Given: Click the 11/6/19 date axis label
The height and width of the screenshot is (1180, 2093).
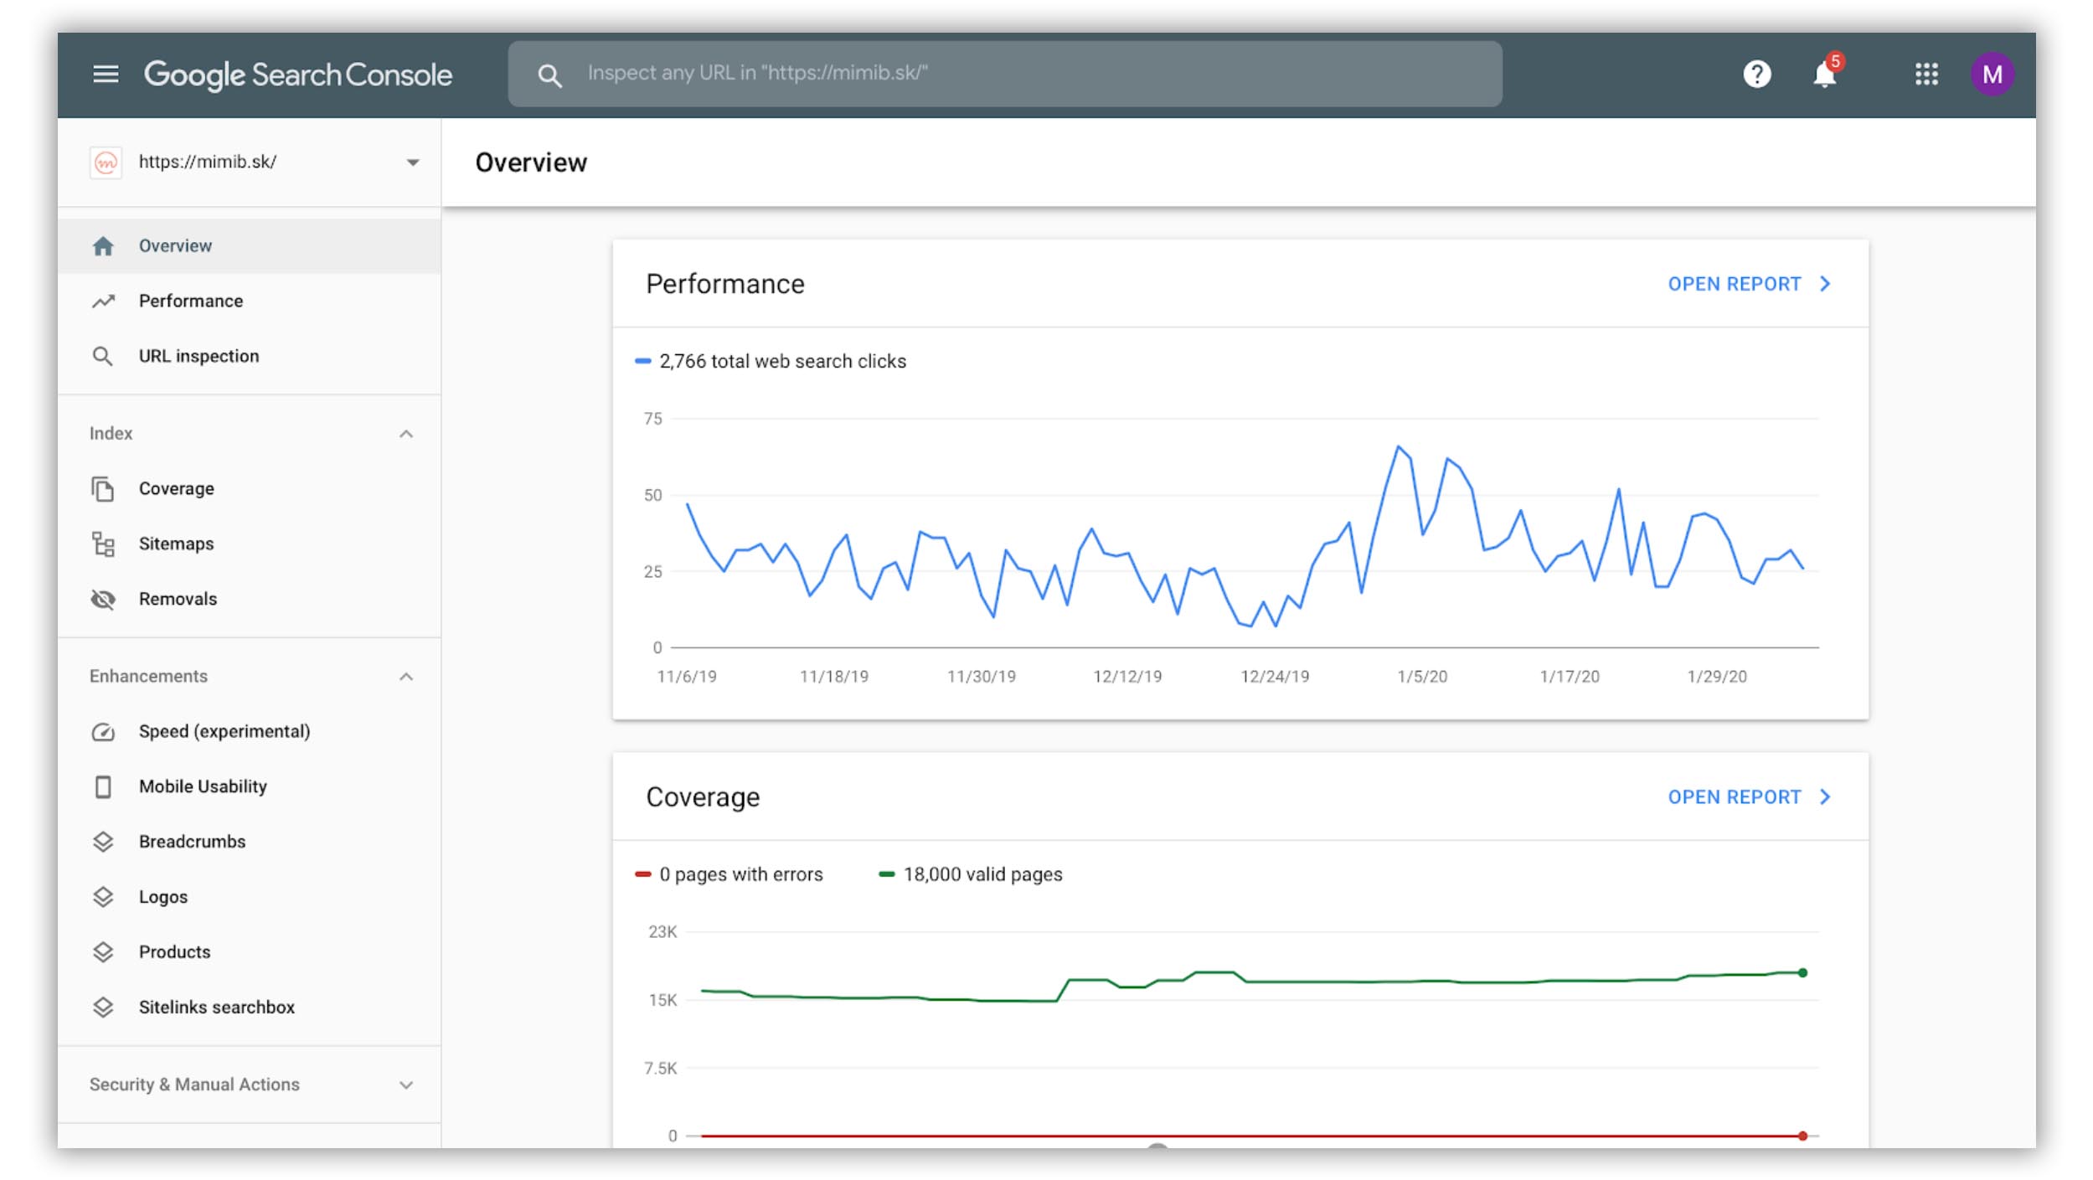Looking at the screenshot, I should pos(687,677).
